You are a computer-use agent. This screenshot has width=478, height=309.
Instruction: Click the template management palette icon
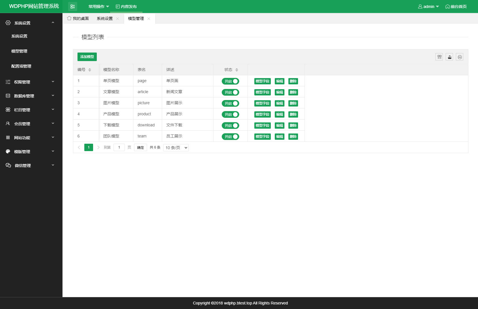(8, 151)
